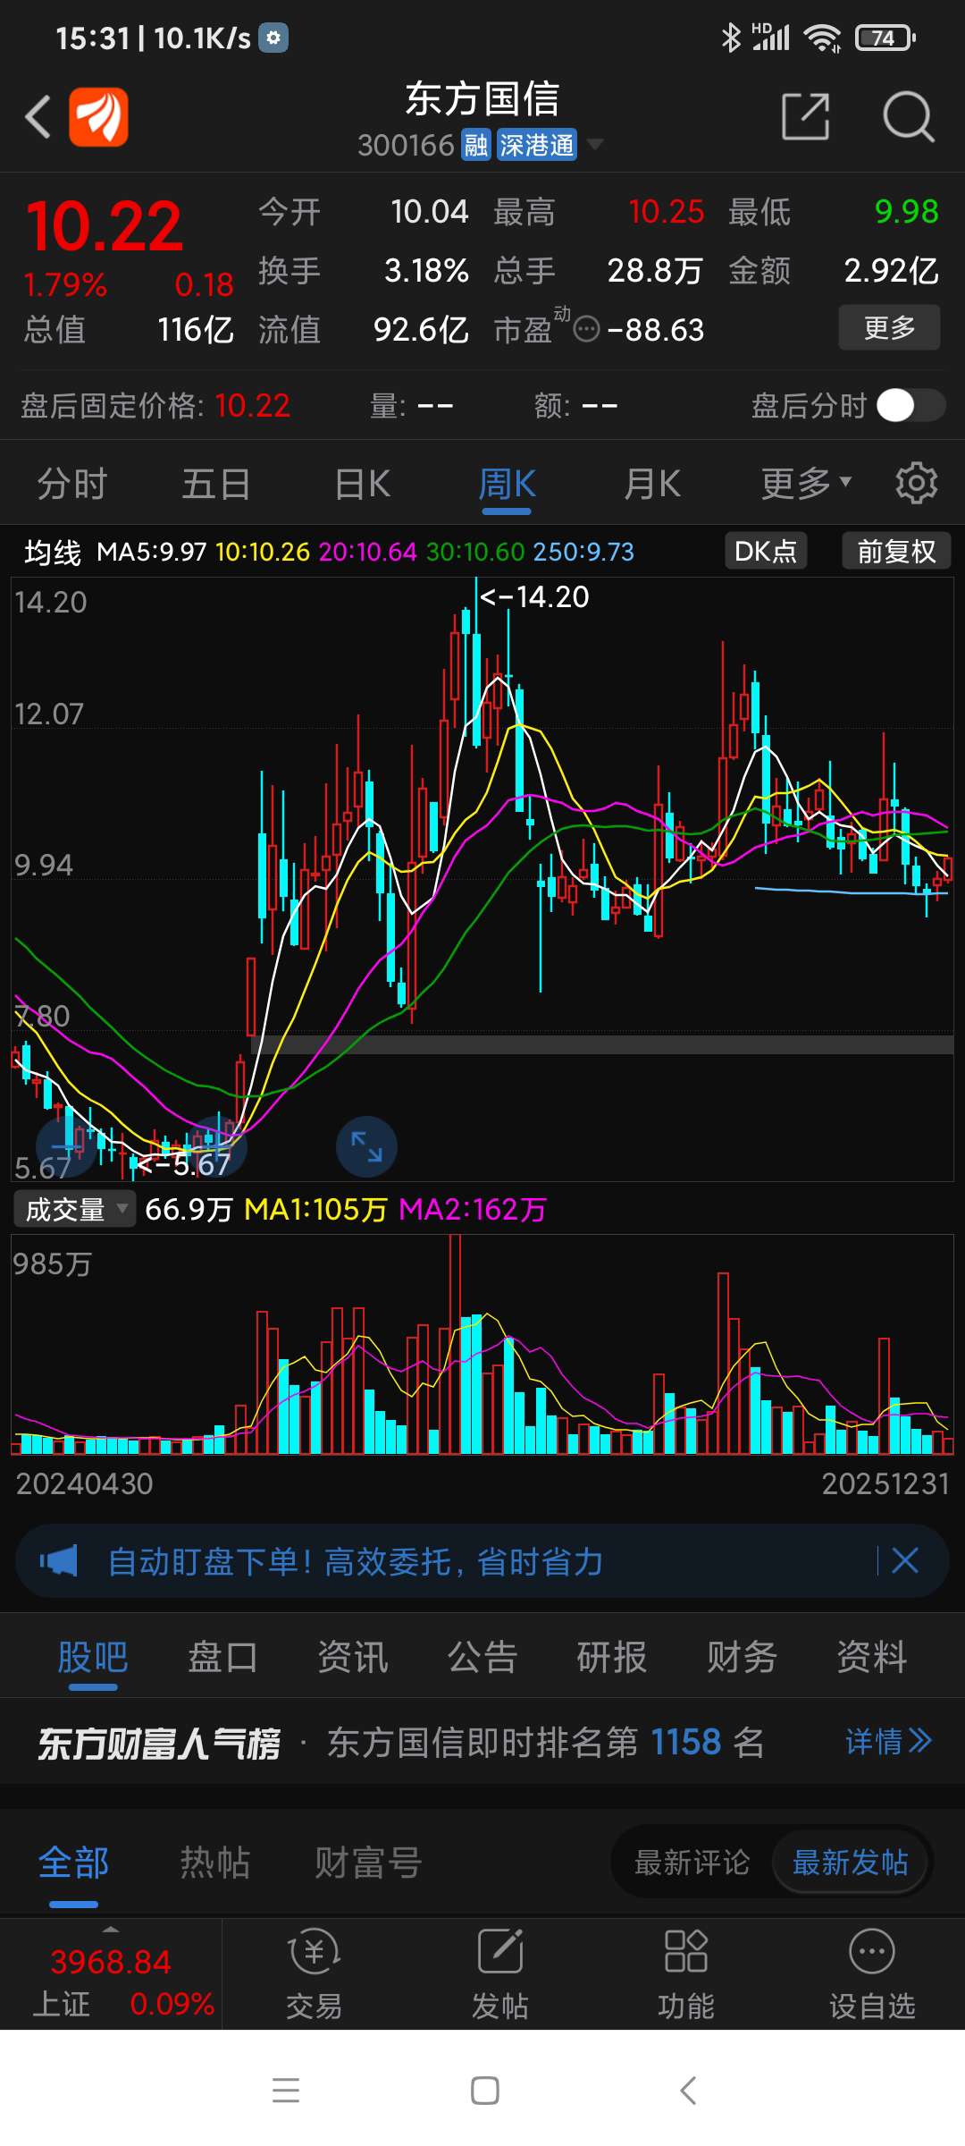The height and width of the screenshot is (2146, 965).
Task: Open the 研报 research tab
Action: point(612,1657)
